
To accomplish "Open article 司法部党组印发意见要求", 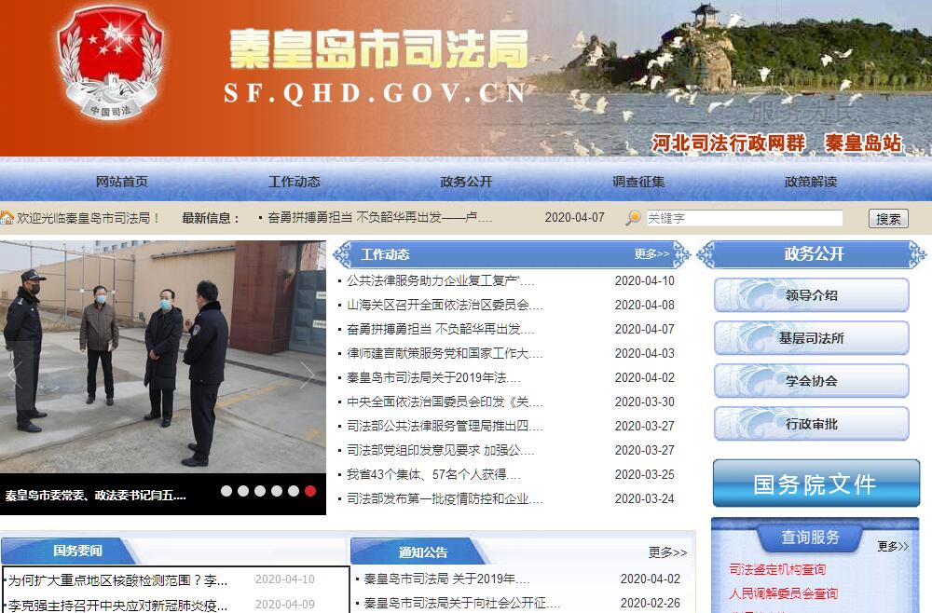I will coord(441,450).
